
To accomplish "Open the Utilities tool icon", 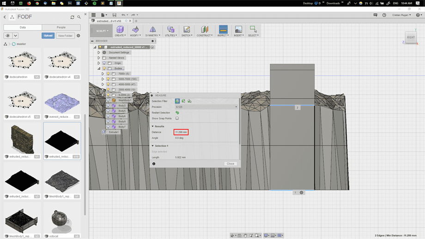I will 170,31.
